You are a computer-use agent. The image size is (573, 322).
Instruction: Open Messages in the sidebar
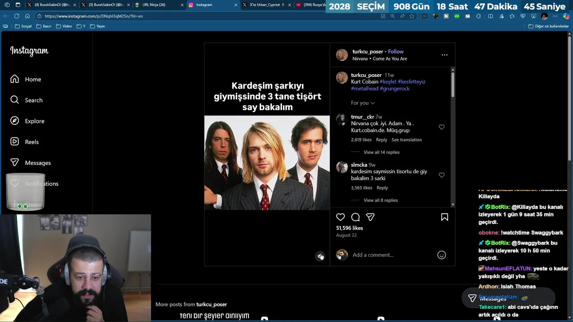point(30,163)
